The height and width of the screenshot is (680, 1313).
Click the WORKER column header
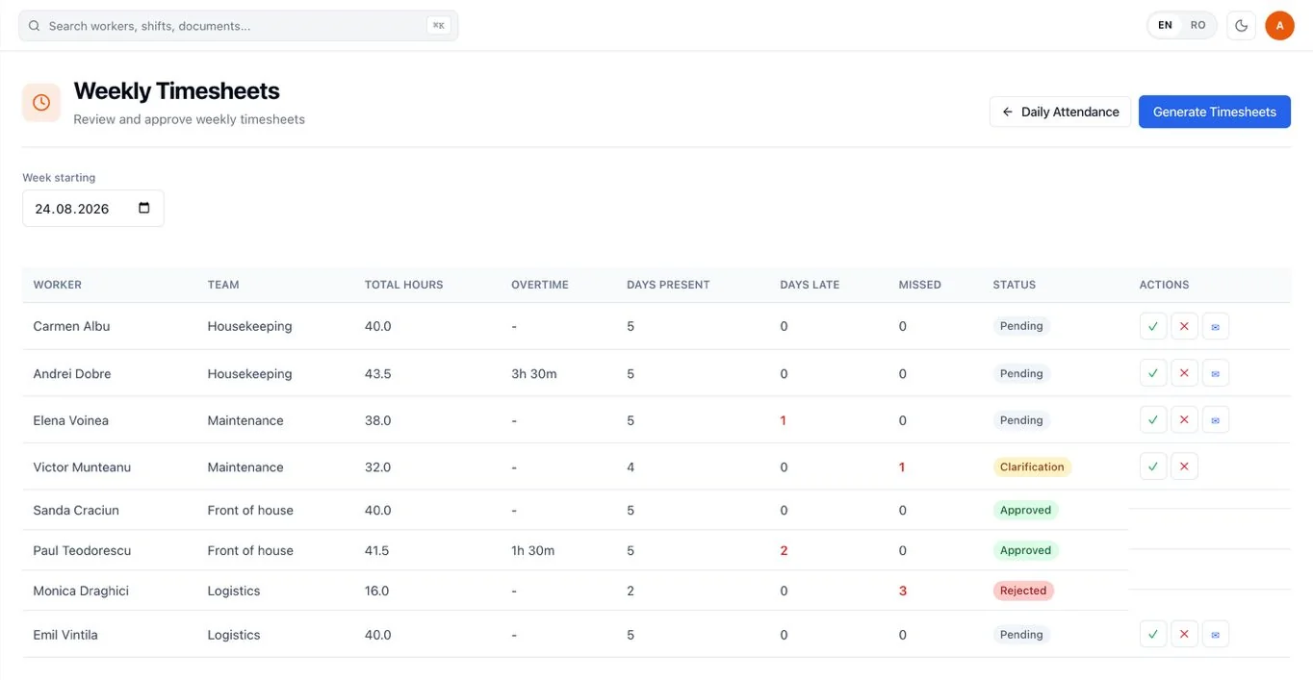57,285
